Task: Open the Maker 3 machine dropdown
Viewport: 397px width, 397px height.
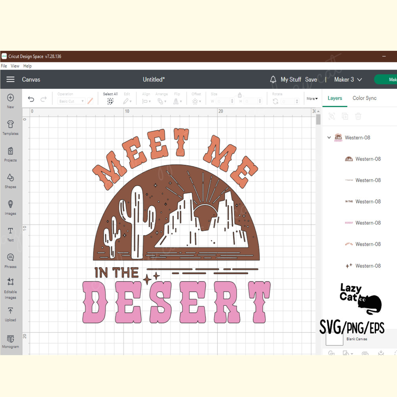Action: tap(347, 79)
